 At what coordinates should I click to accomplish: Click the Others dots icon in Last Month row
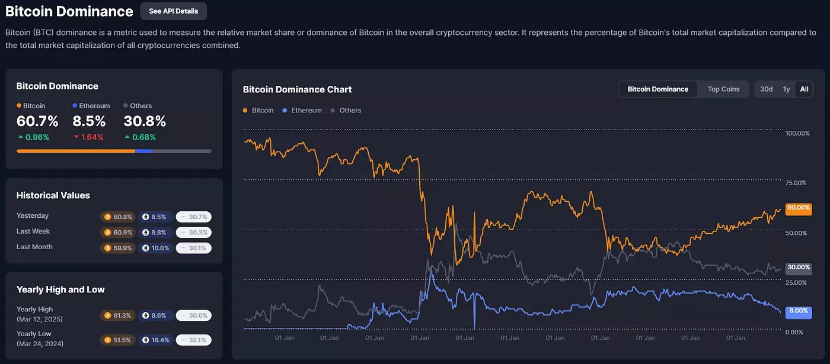pyautogui.click(x=183, y=248)
